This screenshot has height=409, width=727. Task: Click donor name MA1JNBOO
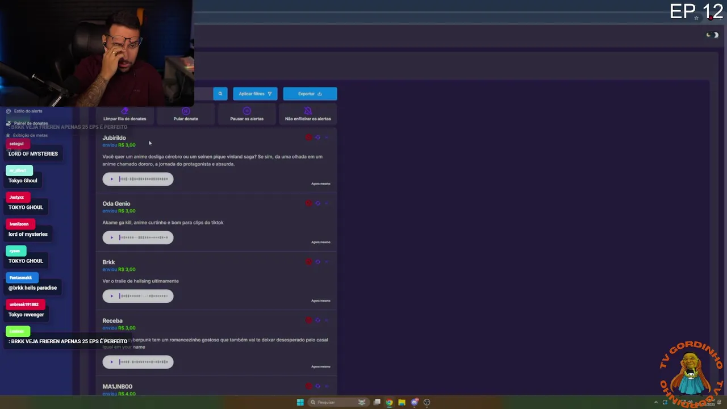(118, 386)
